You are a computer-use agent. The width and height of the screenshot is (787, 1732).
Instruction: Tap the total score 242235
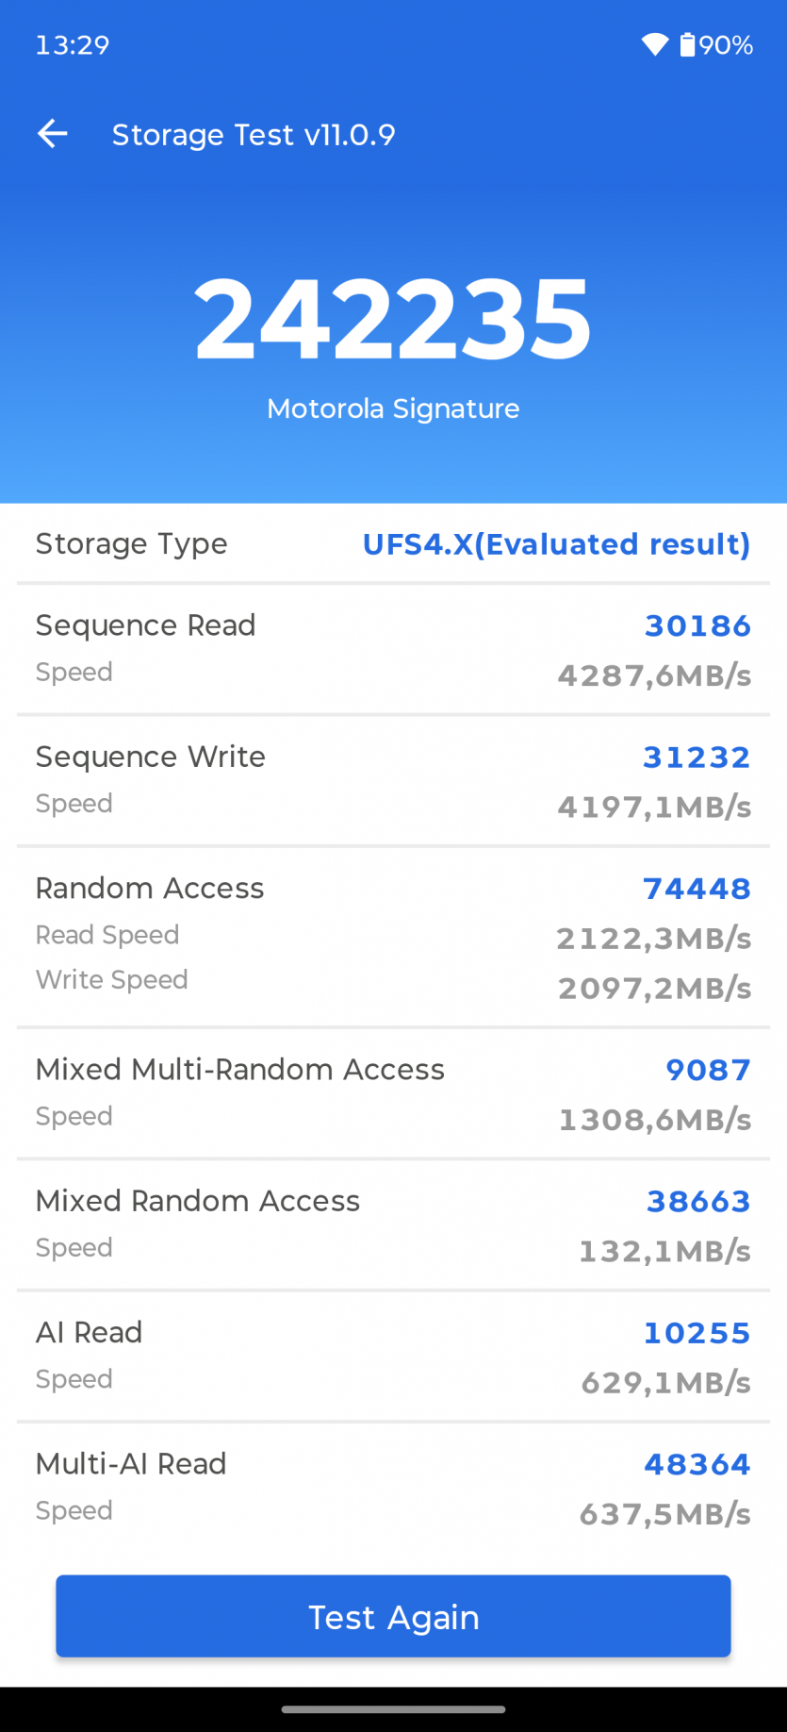tap(393, 320)
